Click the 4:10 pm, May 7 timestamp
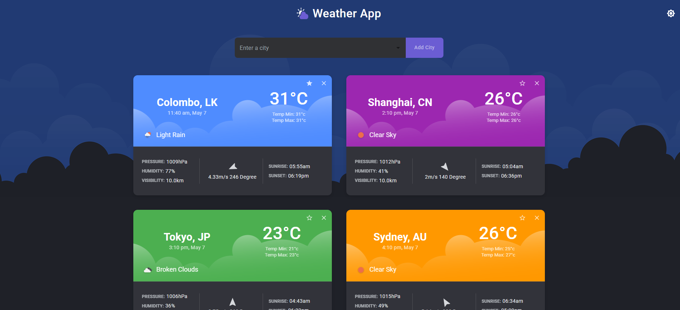 (400, 247)
